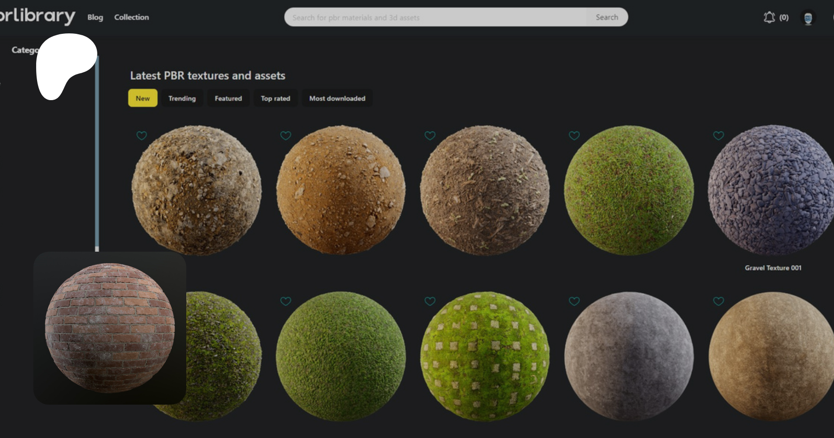Screen dimensions: 834x438
Task: Open the brick wall texture thumbnail
Action: click(110, 328)
